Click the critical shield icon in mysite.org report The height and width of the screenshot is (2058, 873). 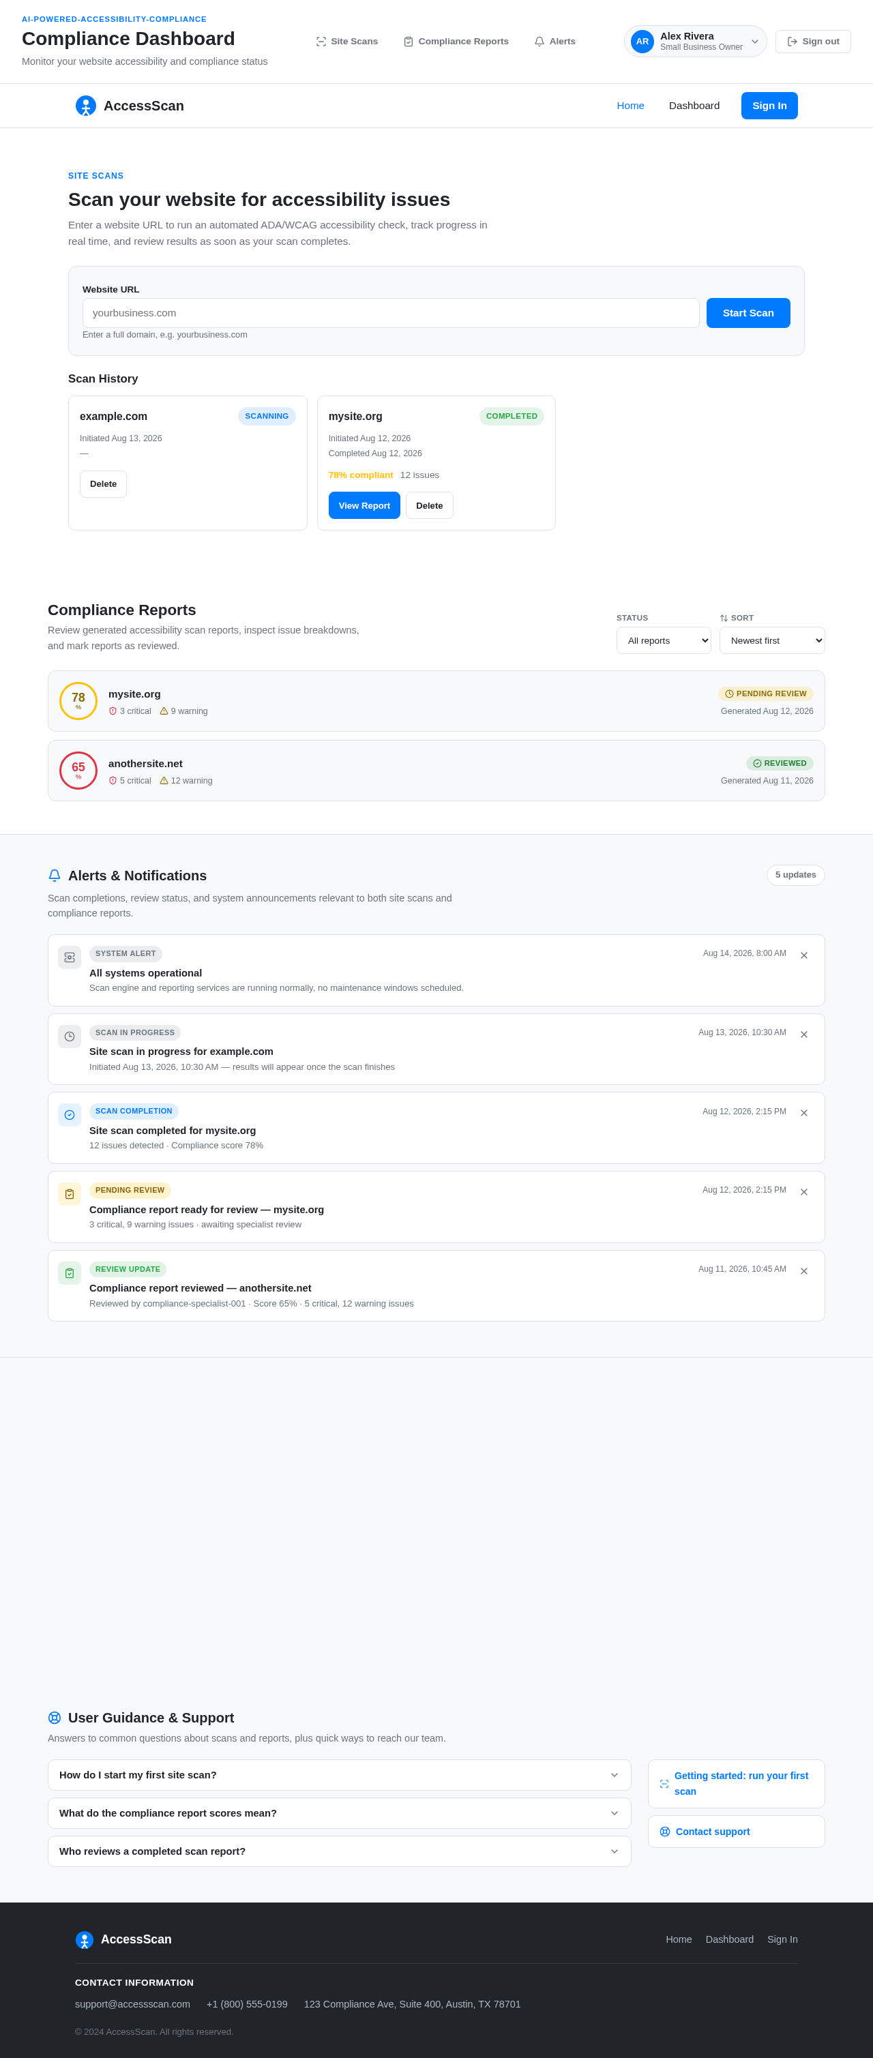(113, 711)
